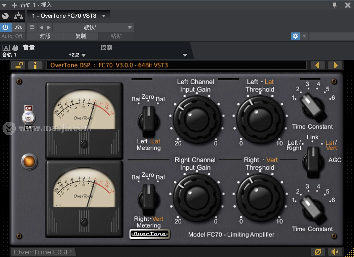Open the preset file document icon
The image size is (354, 257).
click(32, 27)
